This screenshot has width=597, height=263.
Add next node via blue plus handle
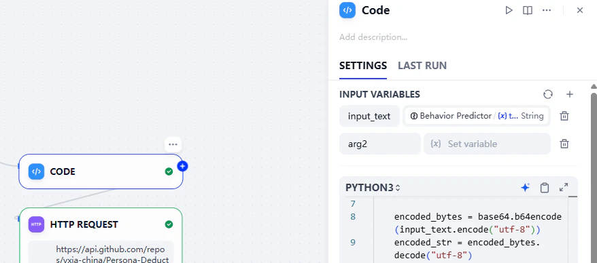[183, 166]
